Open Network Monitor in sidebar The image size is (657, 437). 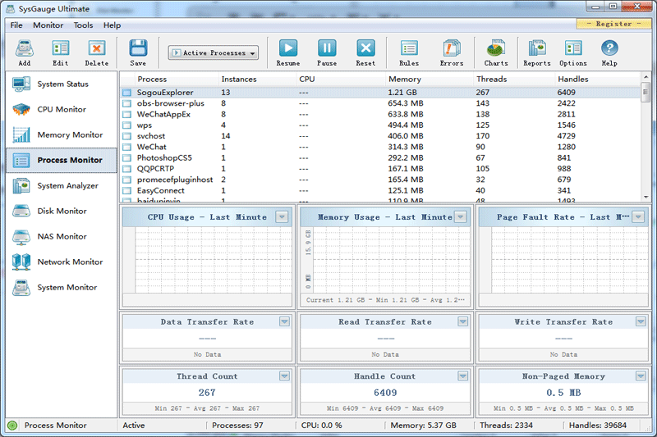[x=61, y=262]
